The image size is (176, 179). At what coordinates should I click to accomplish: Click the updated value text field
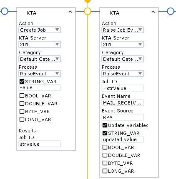(x=123, y=139)
